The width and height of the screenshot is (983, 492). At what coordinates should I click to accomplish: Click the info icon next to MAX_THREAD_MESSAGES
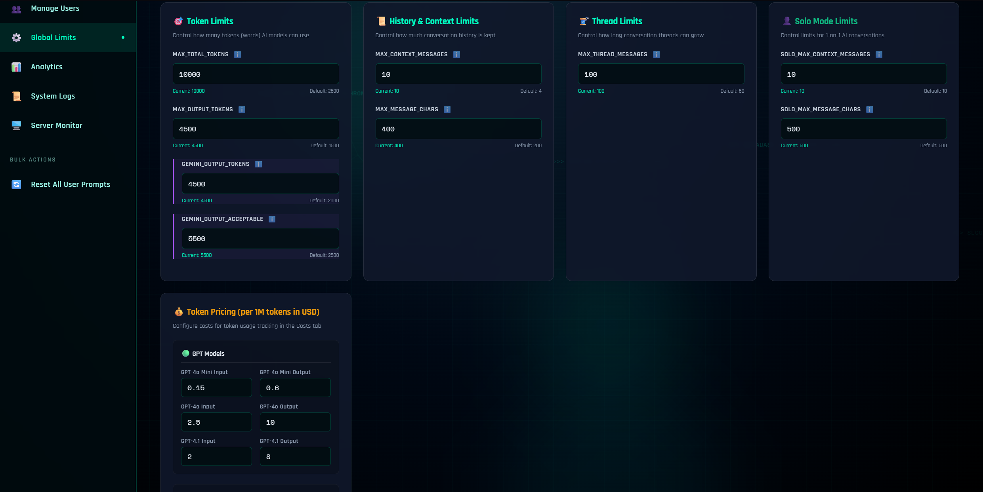click(656, 54)
